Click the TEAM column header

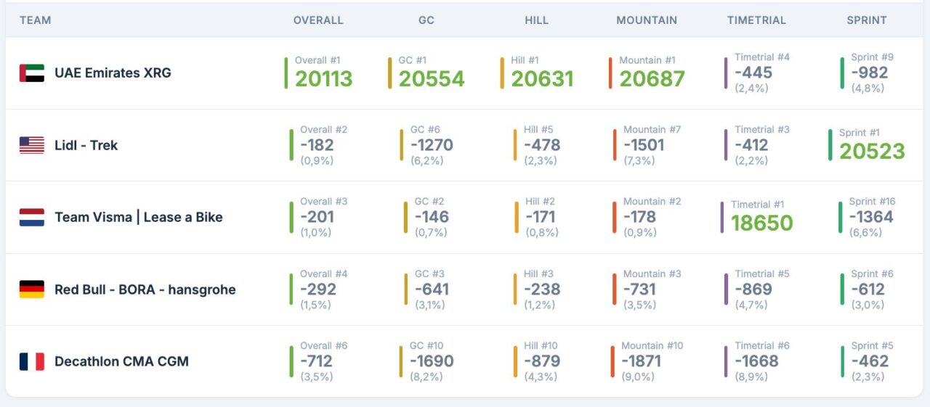(x=36, y=20)
